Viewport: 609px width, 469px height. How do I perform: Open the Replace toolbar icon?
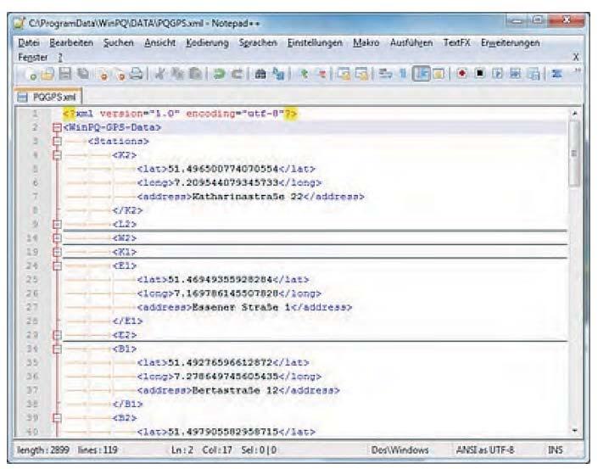click(278, 74)
